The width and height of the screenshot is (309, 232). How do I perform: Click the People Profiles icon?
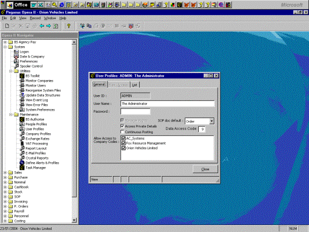[22, 124]
